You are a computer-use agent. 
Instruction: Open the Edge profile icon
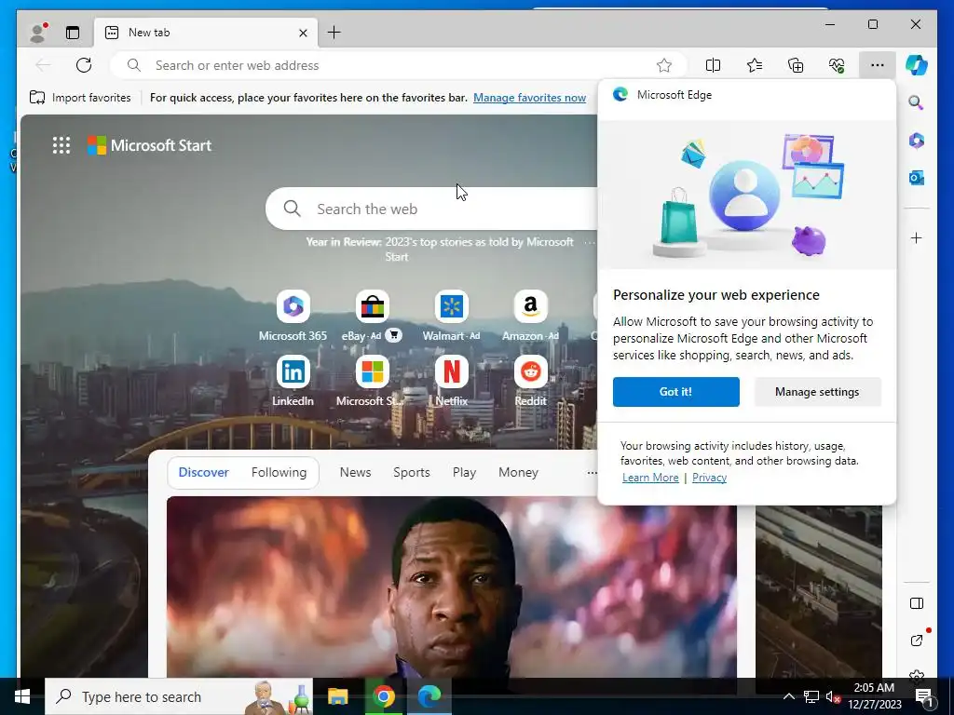(38, 33)
